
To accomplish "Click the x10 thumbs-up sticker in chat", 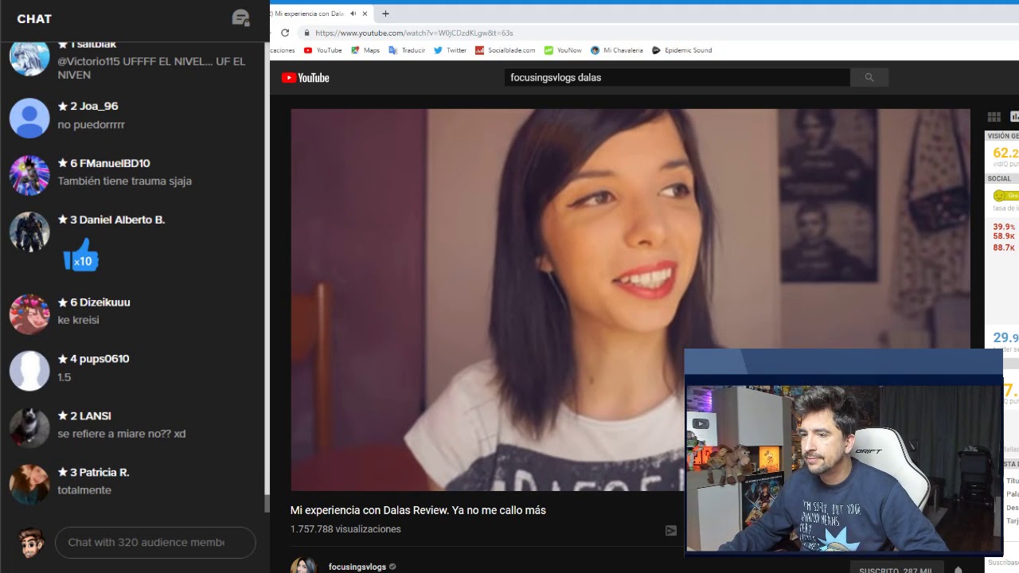I will [x=81, y=255].
